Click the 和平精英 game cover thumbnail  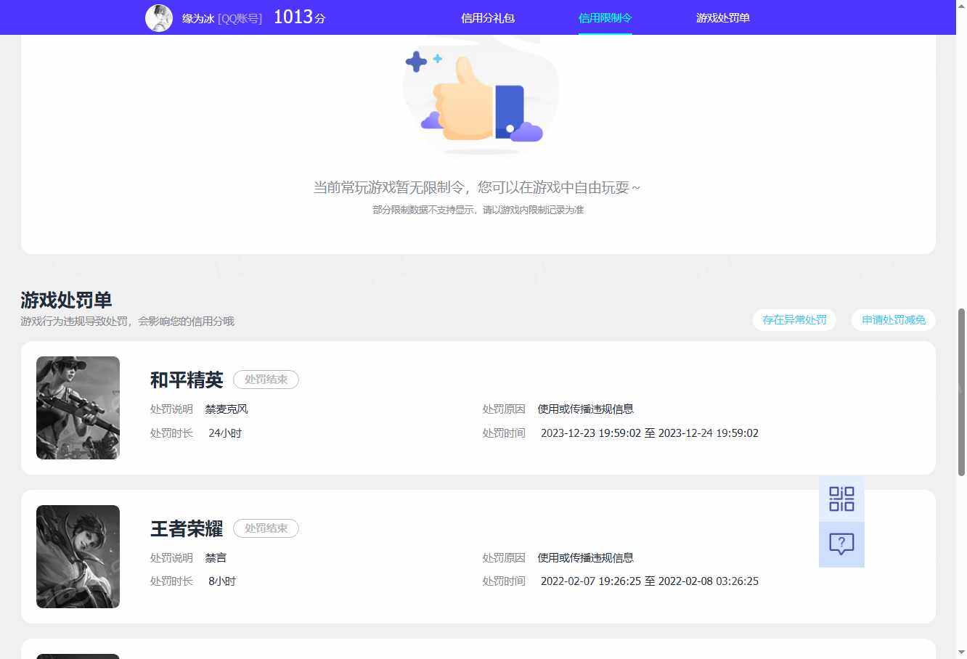coord(78,408)
